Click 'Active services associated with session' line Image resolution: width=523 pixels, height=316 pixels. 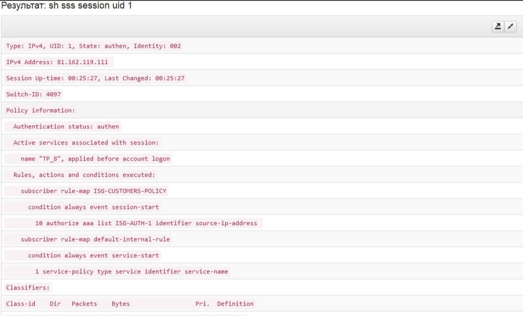point(86,142)
